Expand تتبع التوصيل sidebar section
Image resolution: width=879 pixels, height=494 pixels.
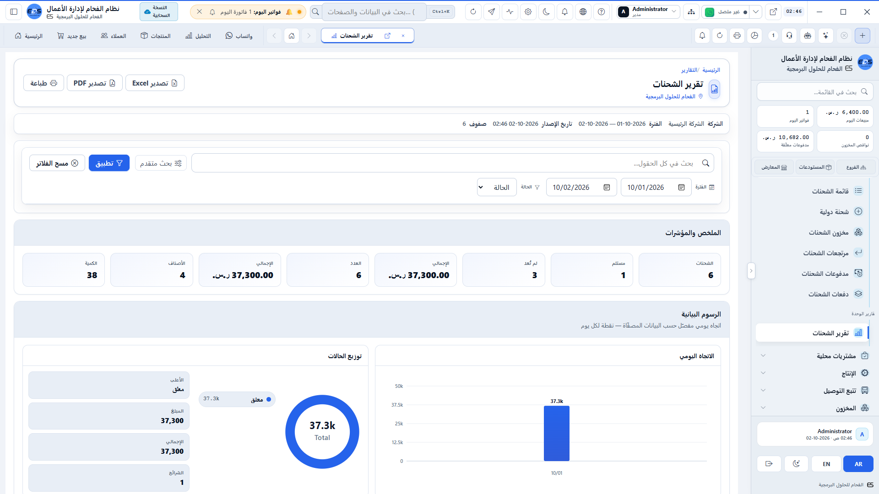(813, 390)
